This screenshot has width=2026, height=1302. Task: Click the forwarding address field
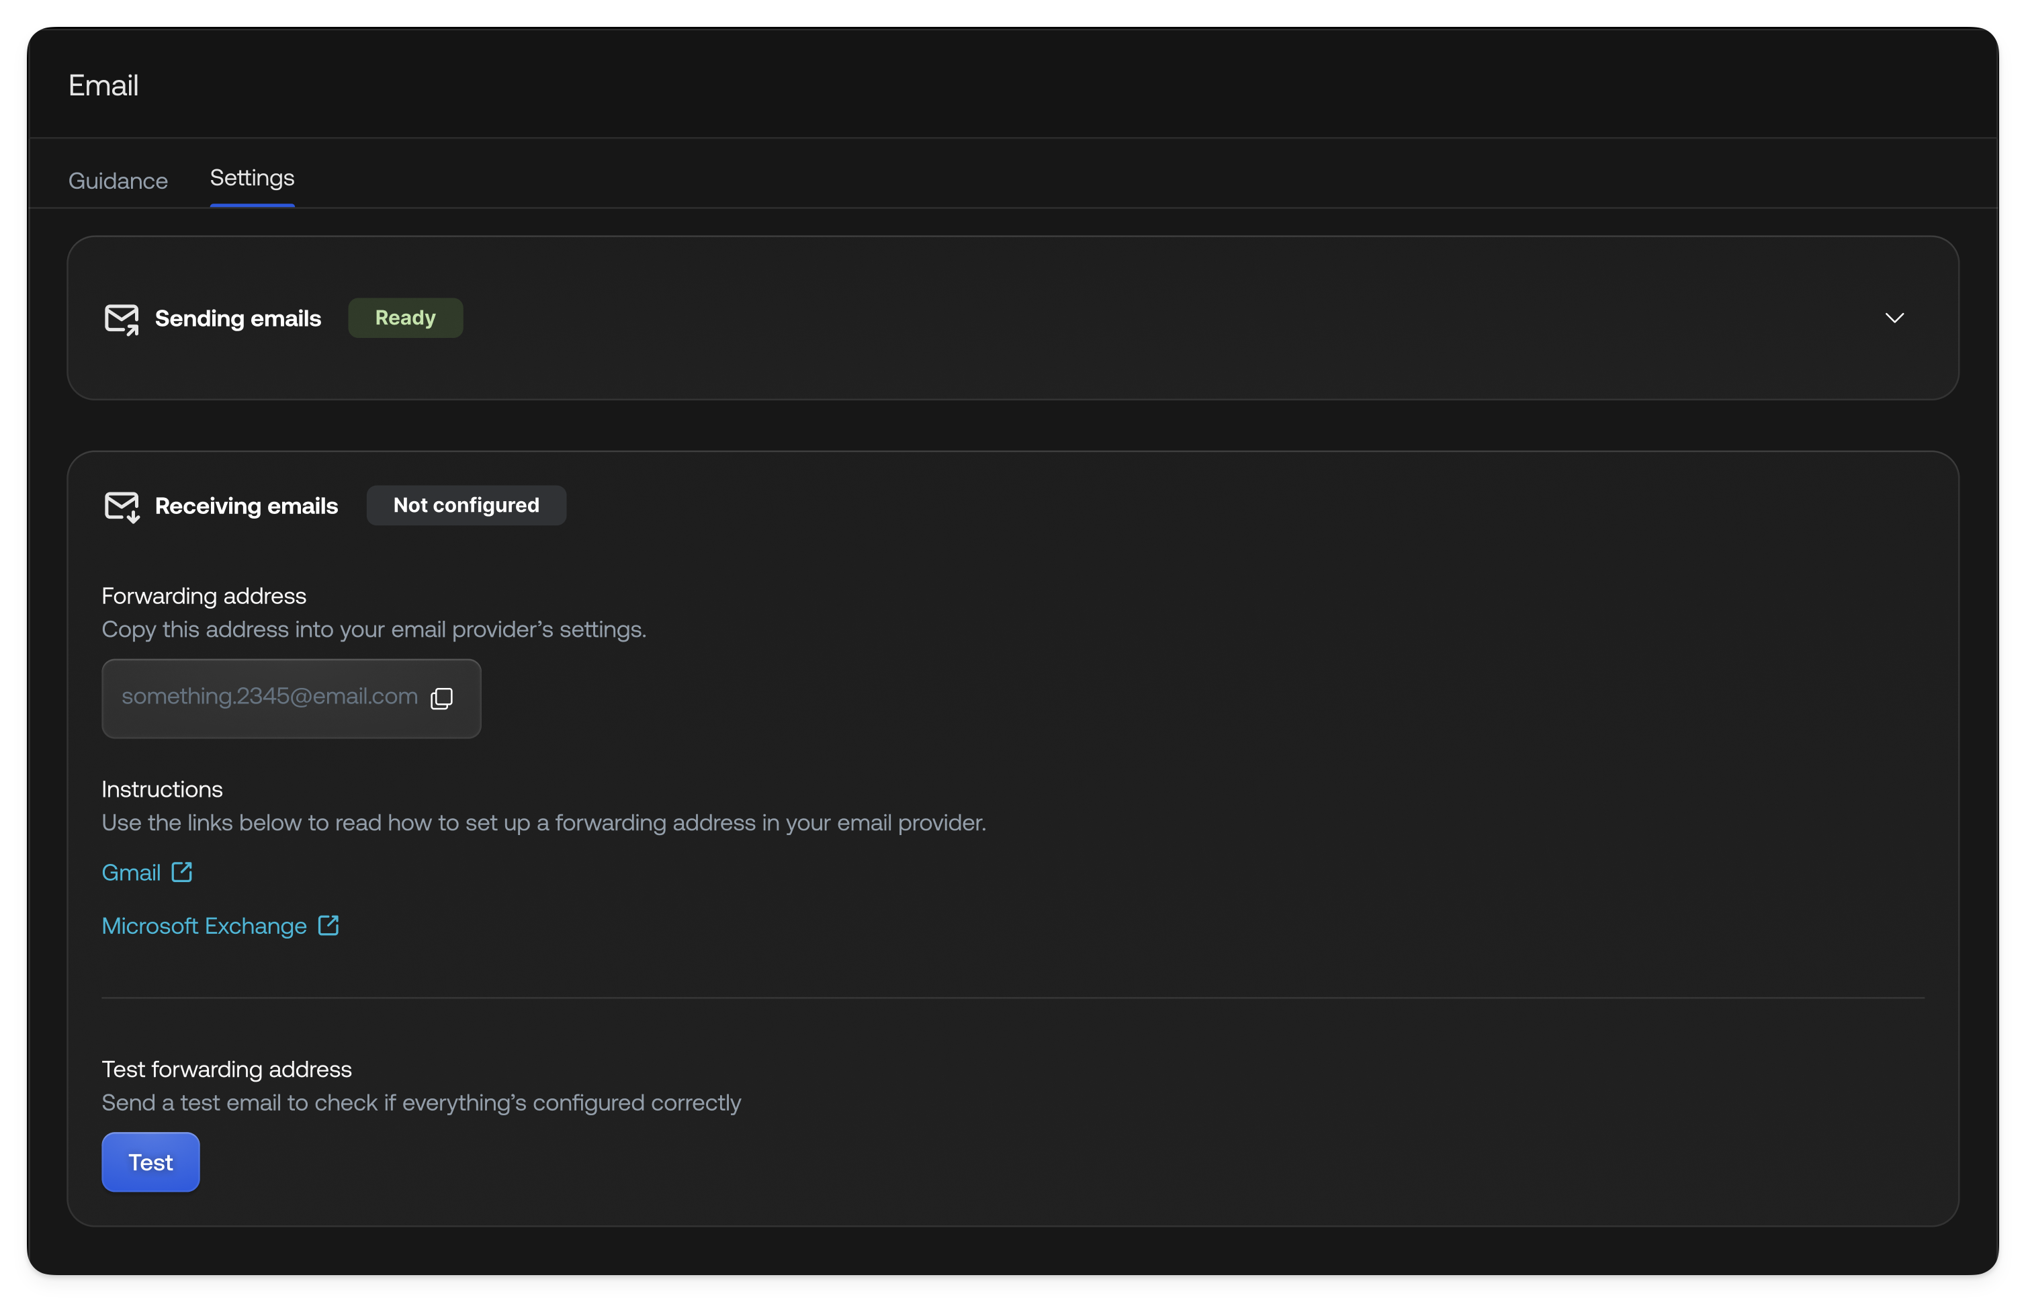click(269, 697)
